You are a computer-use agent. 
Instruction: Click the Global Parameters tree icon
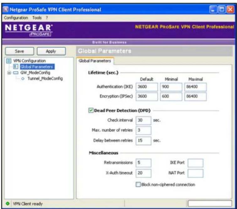(x=16, y=67)
